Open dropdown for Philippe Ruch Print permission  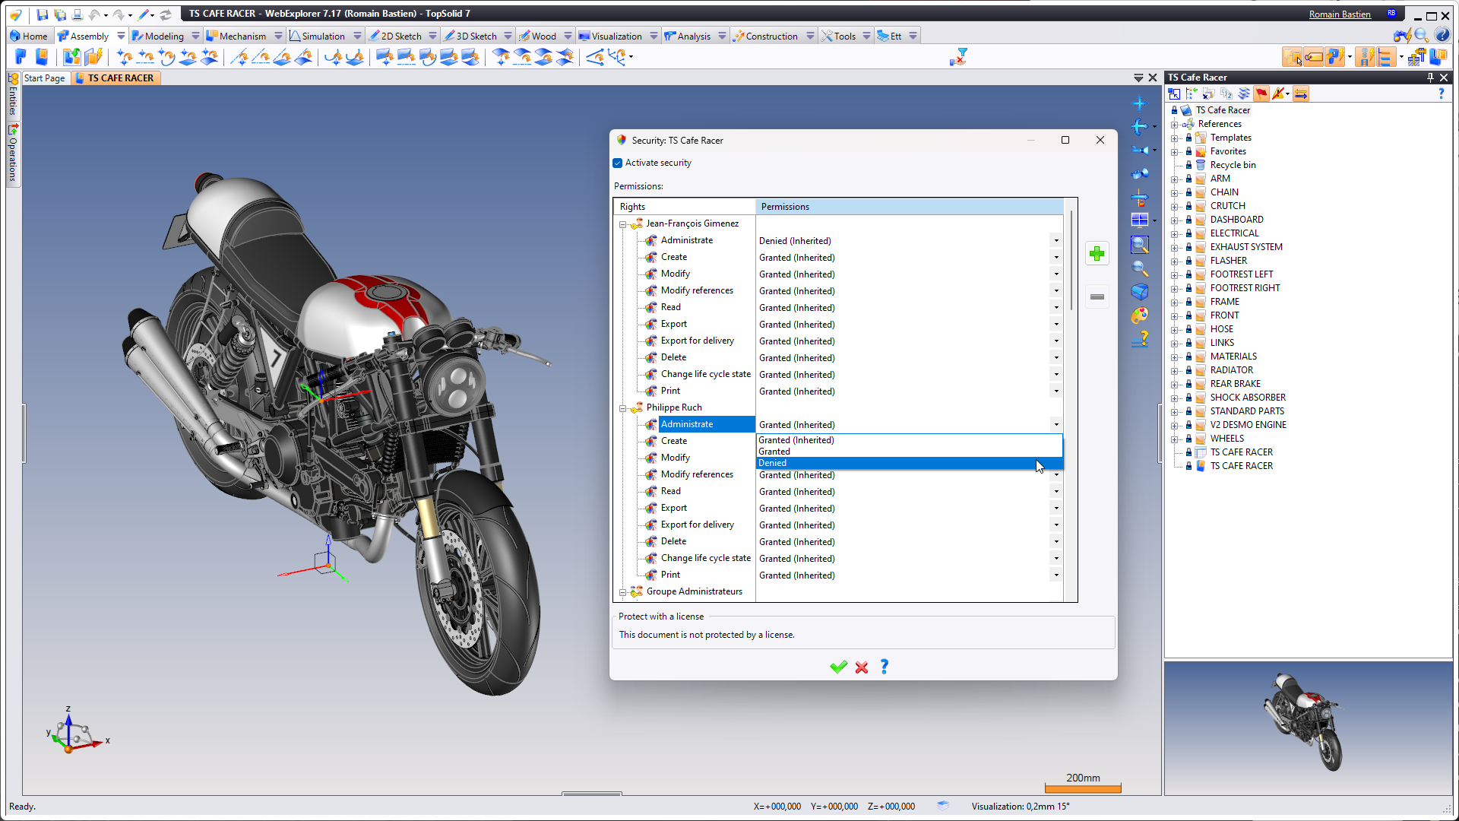coord(1056,575)
